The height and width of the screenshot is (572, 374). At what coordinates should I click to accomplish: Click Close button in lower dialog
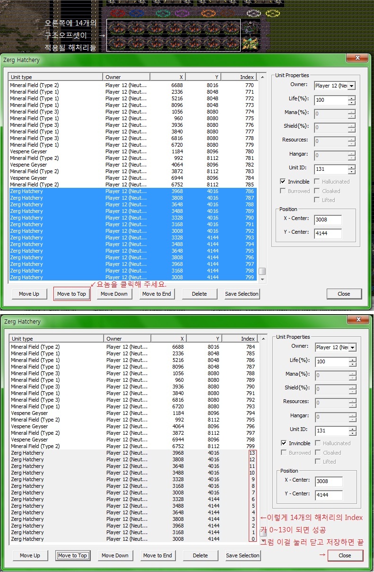click(x=345, y=555)
